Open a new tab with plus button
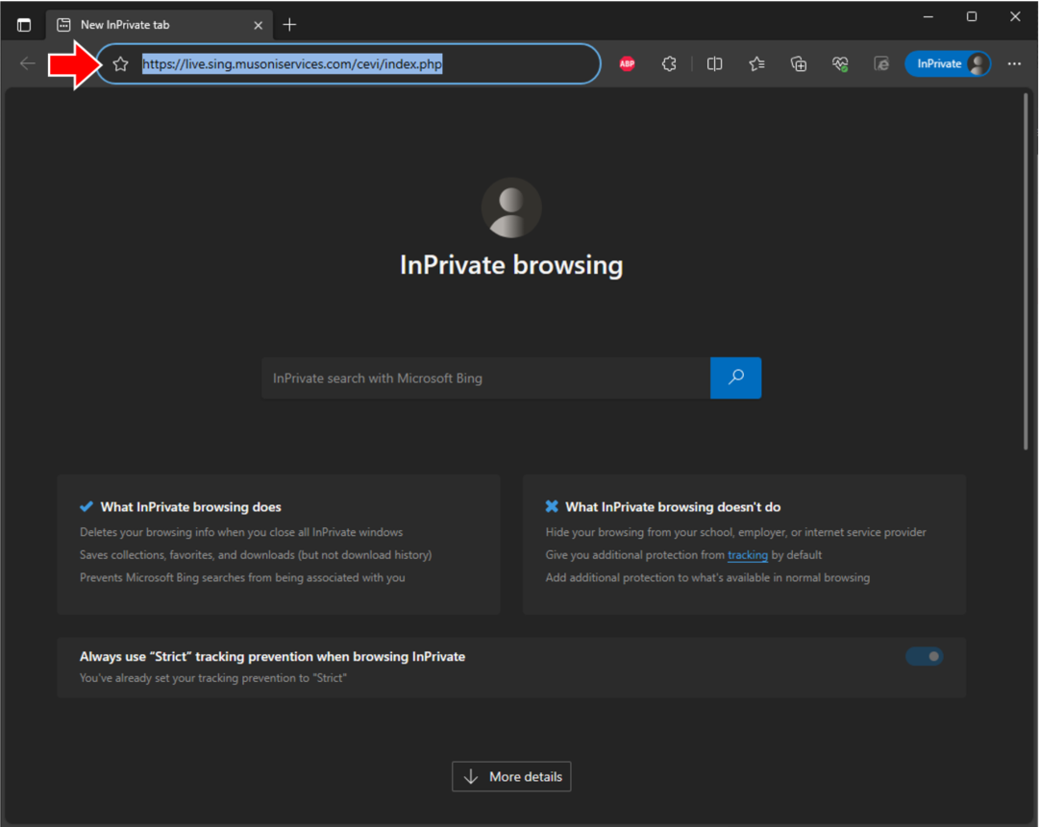The width and height of the screenshot is (1039, 827). pos(289,25)
